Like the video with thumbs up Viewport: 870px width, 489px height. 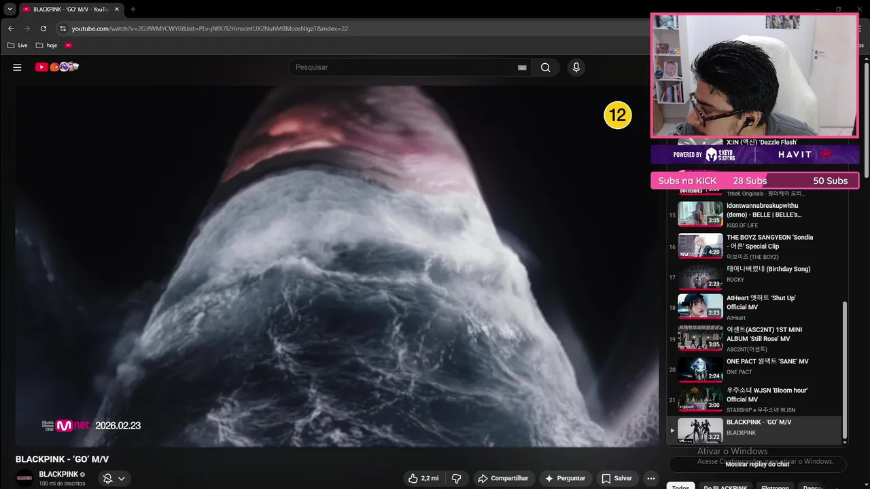click(423, 478)
